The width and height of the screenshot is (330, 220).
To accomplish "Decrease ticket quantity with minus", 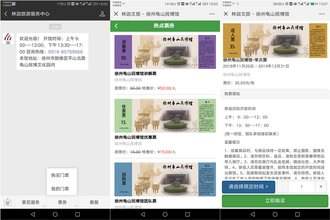I will [283, 187].
